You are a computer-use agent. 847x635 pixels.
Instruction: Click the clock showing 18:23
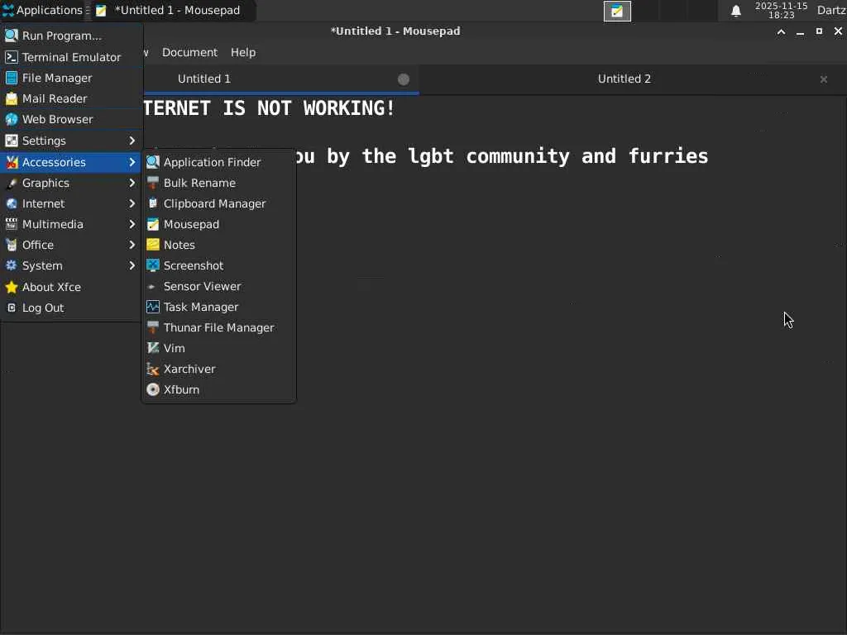click(x=781, y=15)
